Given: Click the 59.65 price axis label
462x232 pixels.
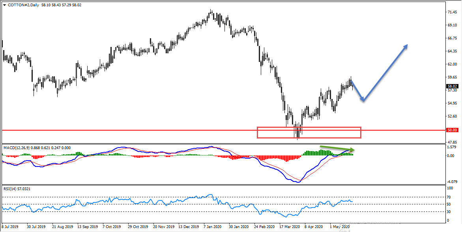Looking at the screenshot, I should (x=452, y=77).
